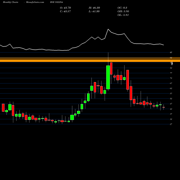Click the "Monthly Charts" title text

click(10, 2)
